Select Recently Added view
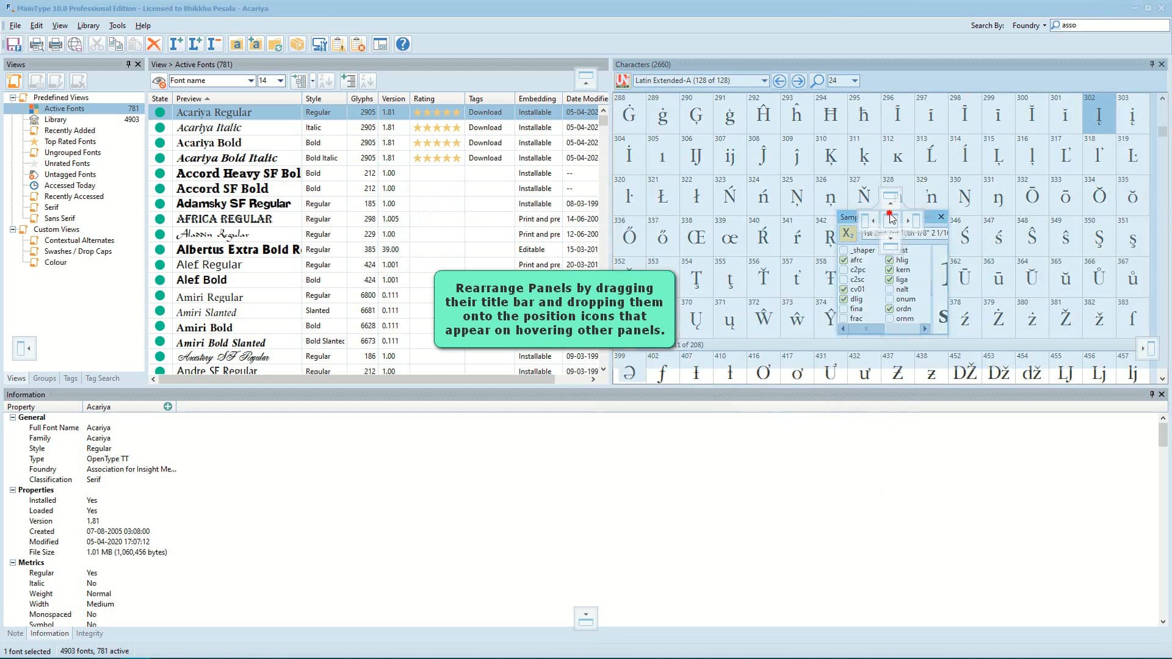This screenshot has width=1172, height=659. pyautogui.click(x=70, y=131)
